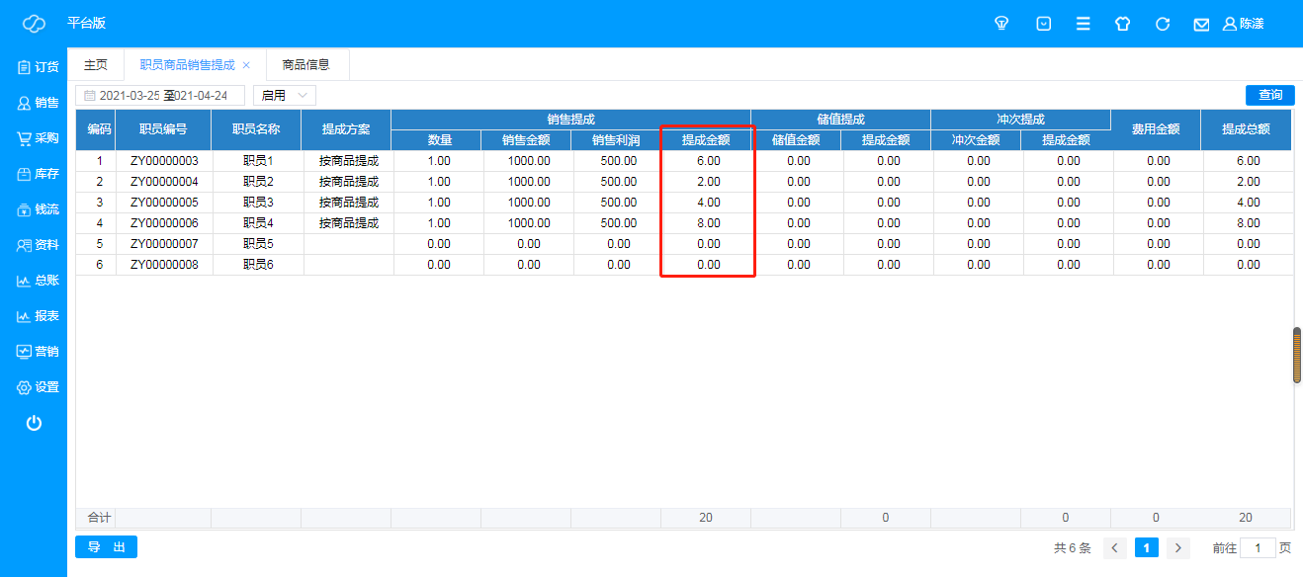Viewport: 1303px width, 577px height.
Task: Click the vertical scrollbar handle on right
Action: (1297, 355)
